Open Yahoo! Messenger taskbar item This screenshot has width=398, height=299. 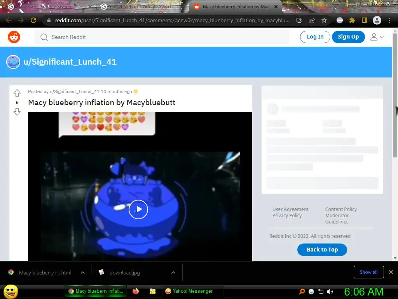pyautogui.click(x=192, y=291)
